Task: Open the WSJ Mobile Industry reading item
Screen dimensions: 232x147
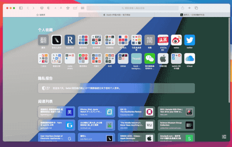Action: point(136,125)
